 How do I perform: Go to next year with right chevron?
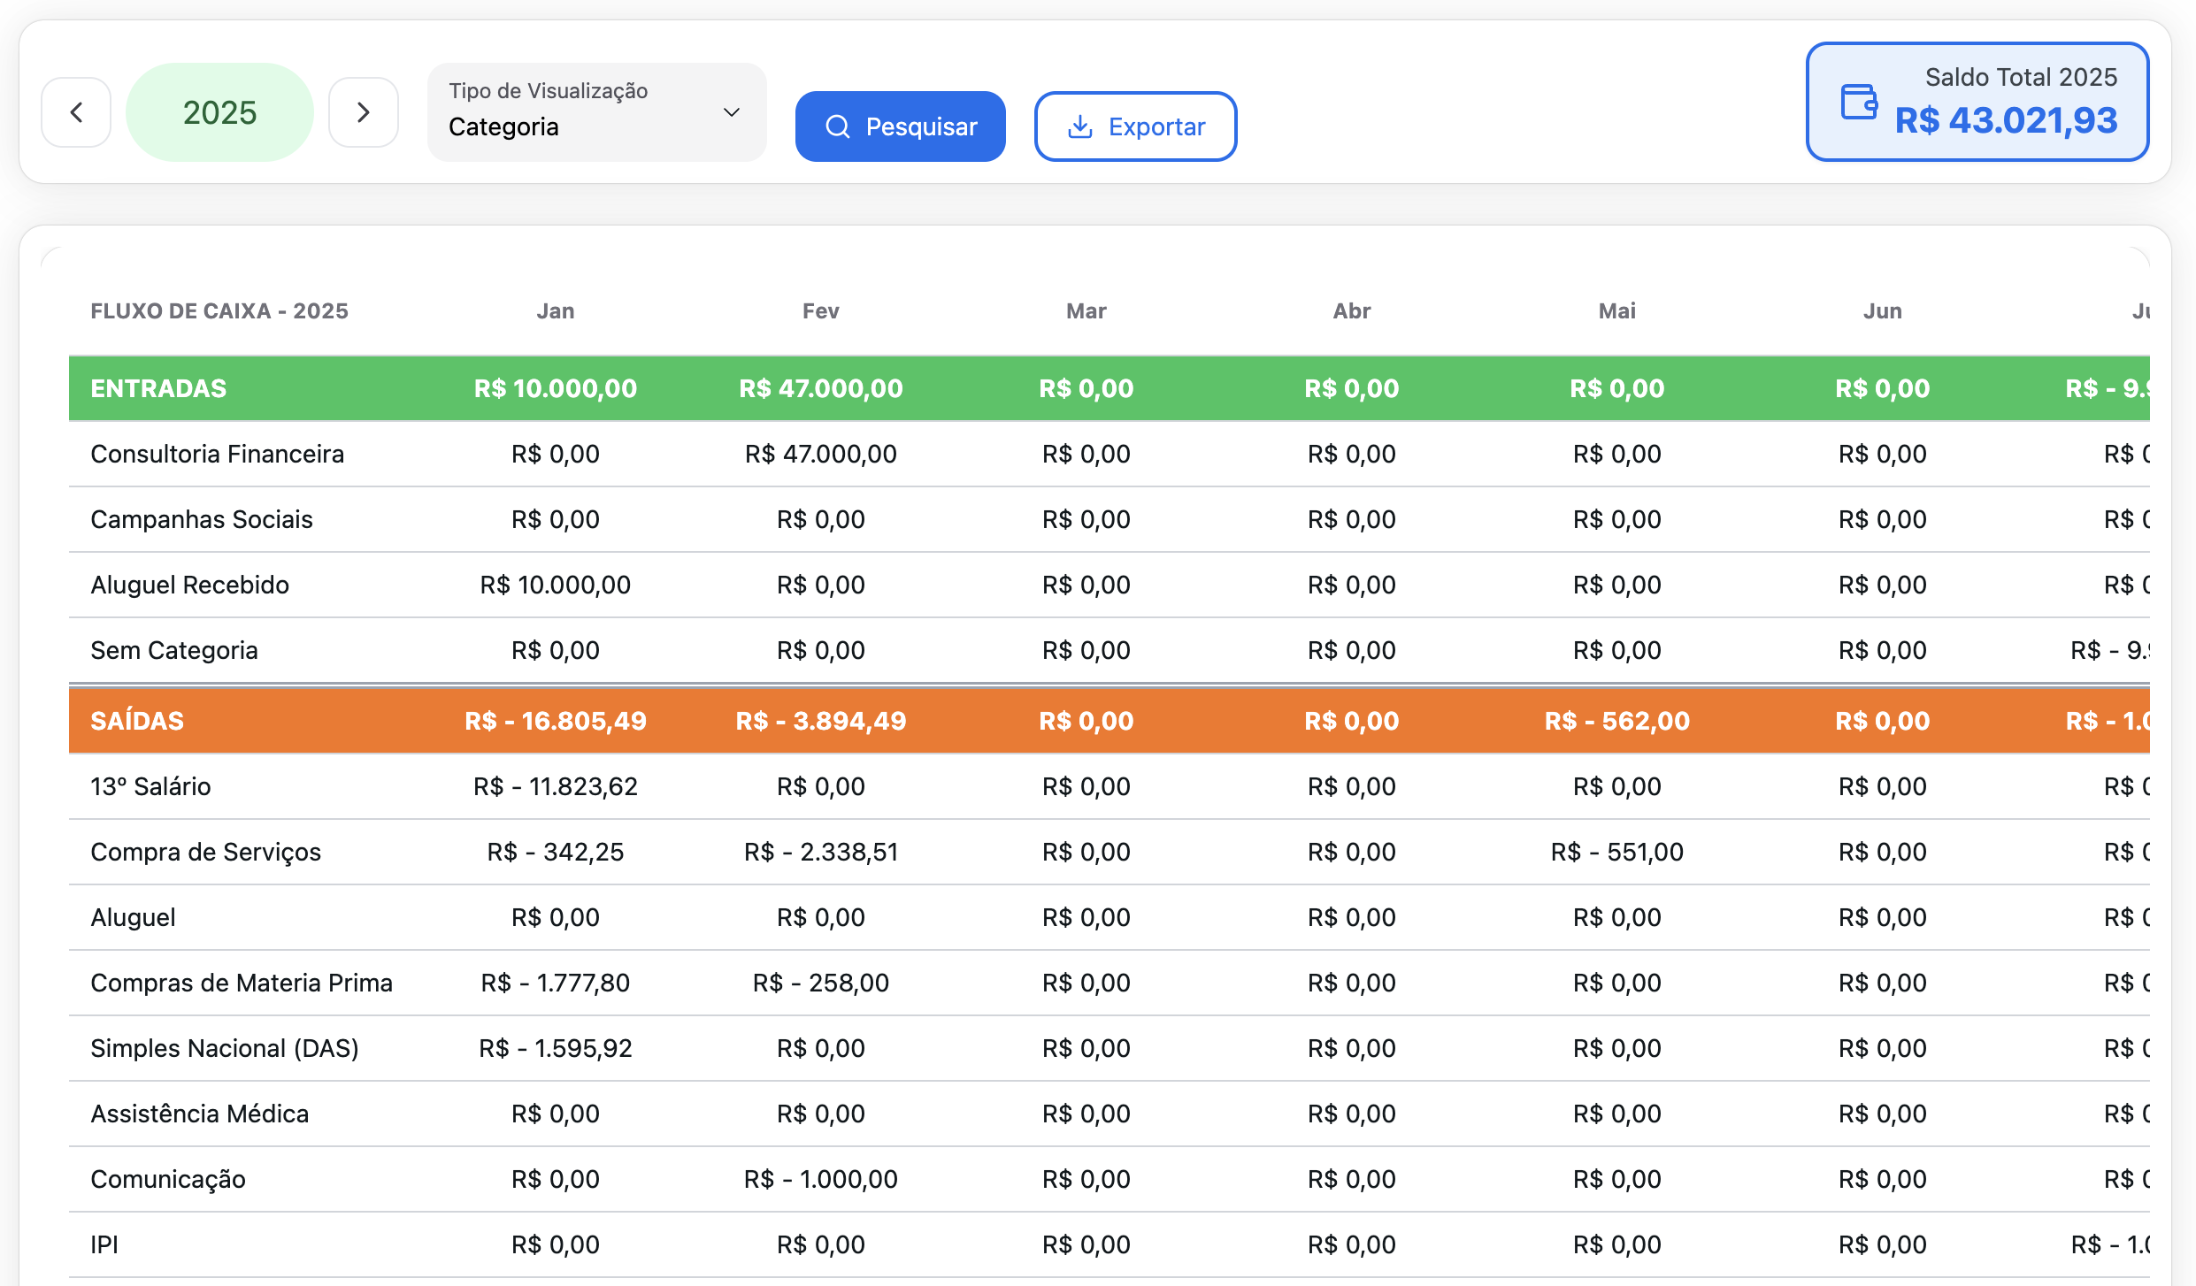click(363, 112)
